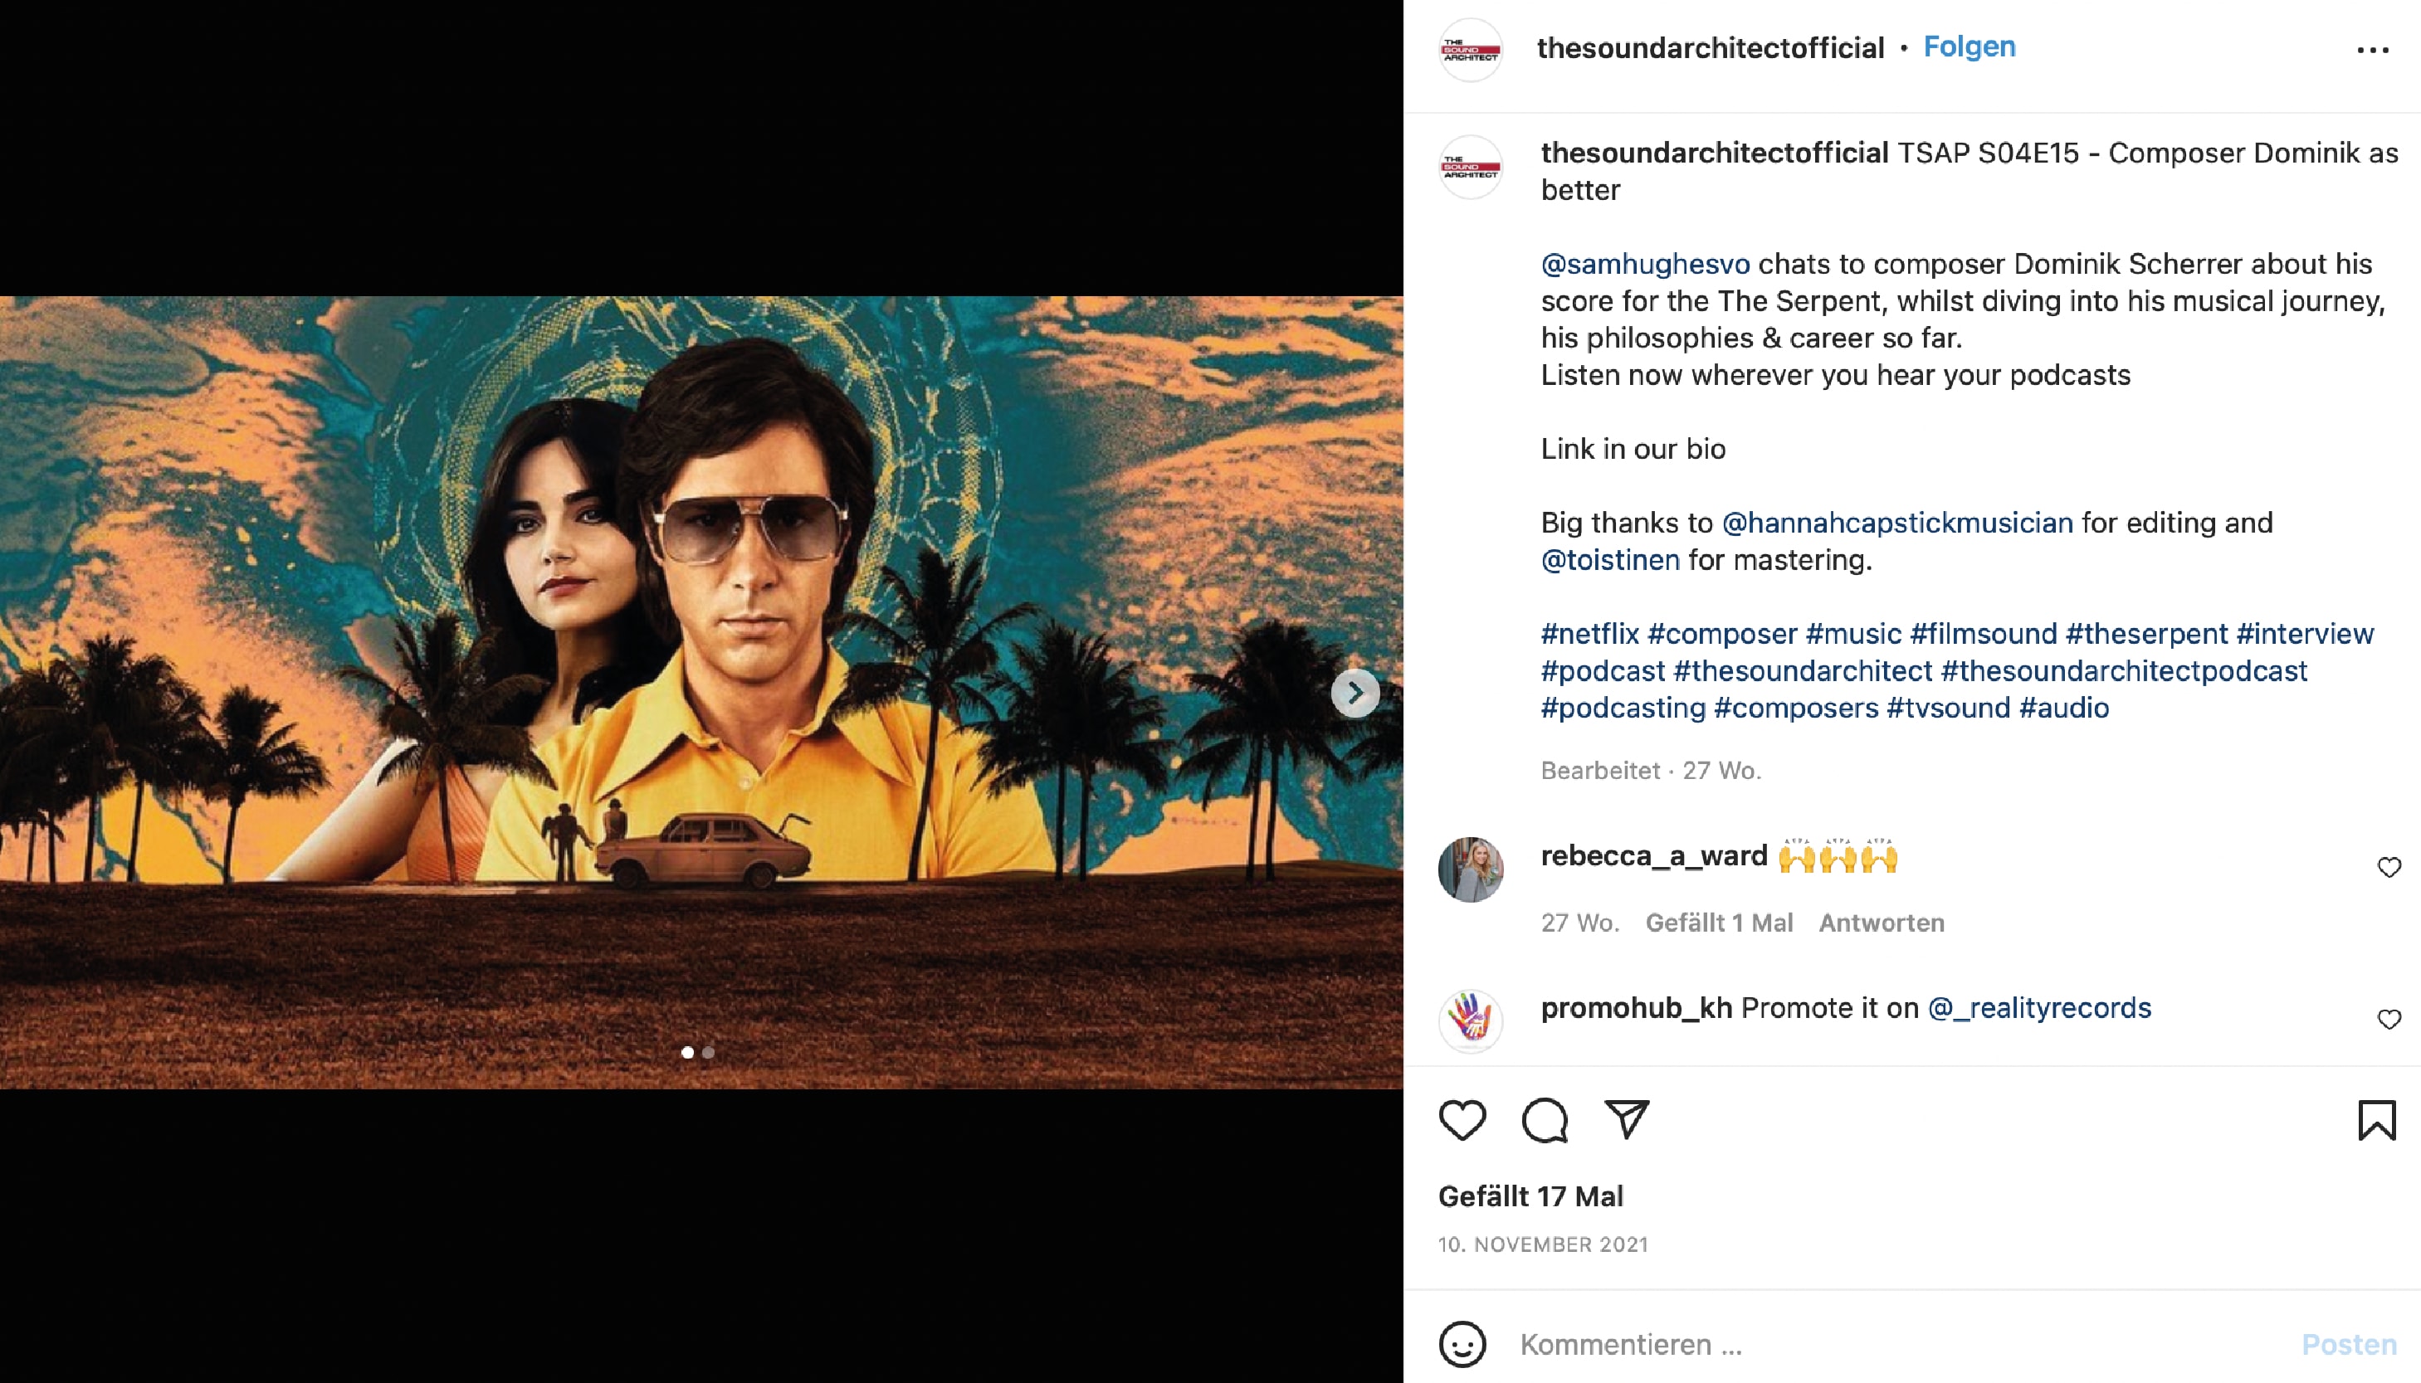Share post with paper plane icon
Image resolution: width=2421 pixels, height=1383 pixels.
1627,1119
